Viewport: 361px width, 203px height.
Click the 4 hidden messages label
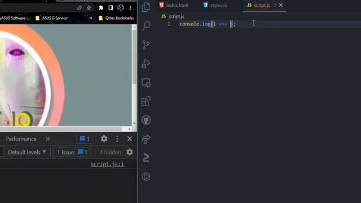110,152
